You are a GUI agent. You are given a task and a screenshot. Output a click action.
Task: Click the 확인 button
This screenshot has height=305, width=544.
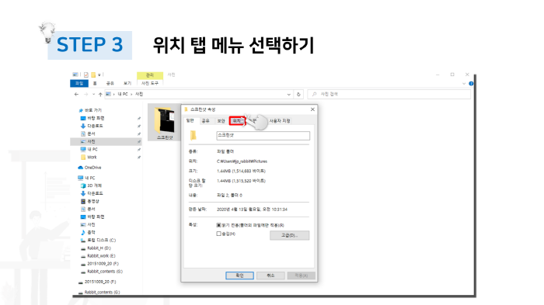coord(239,276)
